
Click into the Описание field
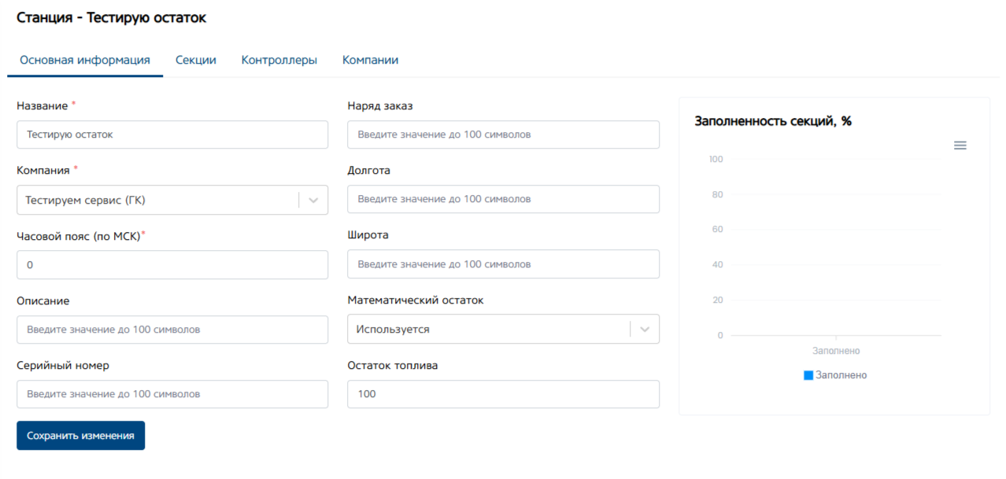pyautogui.click(x=172, y=330)
